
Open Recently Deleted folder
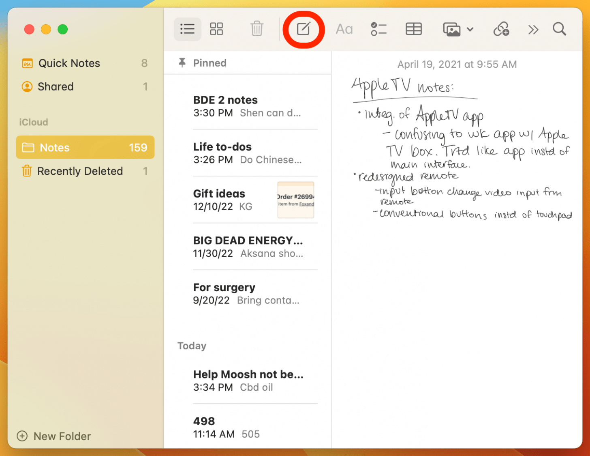point(79,171)
